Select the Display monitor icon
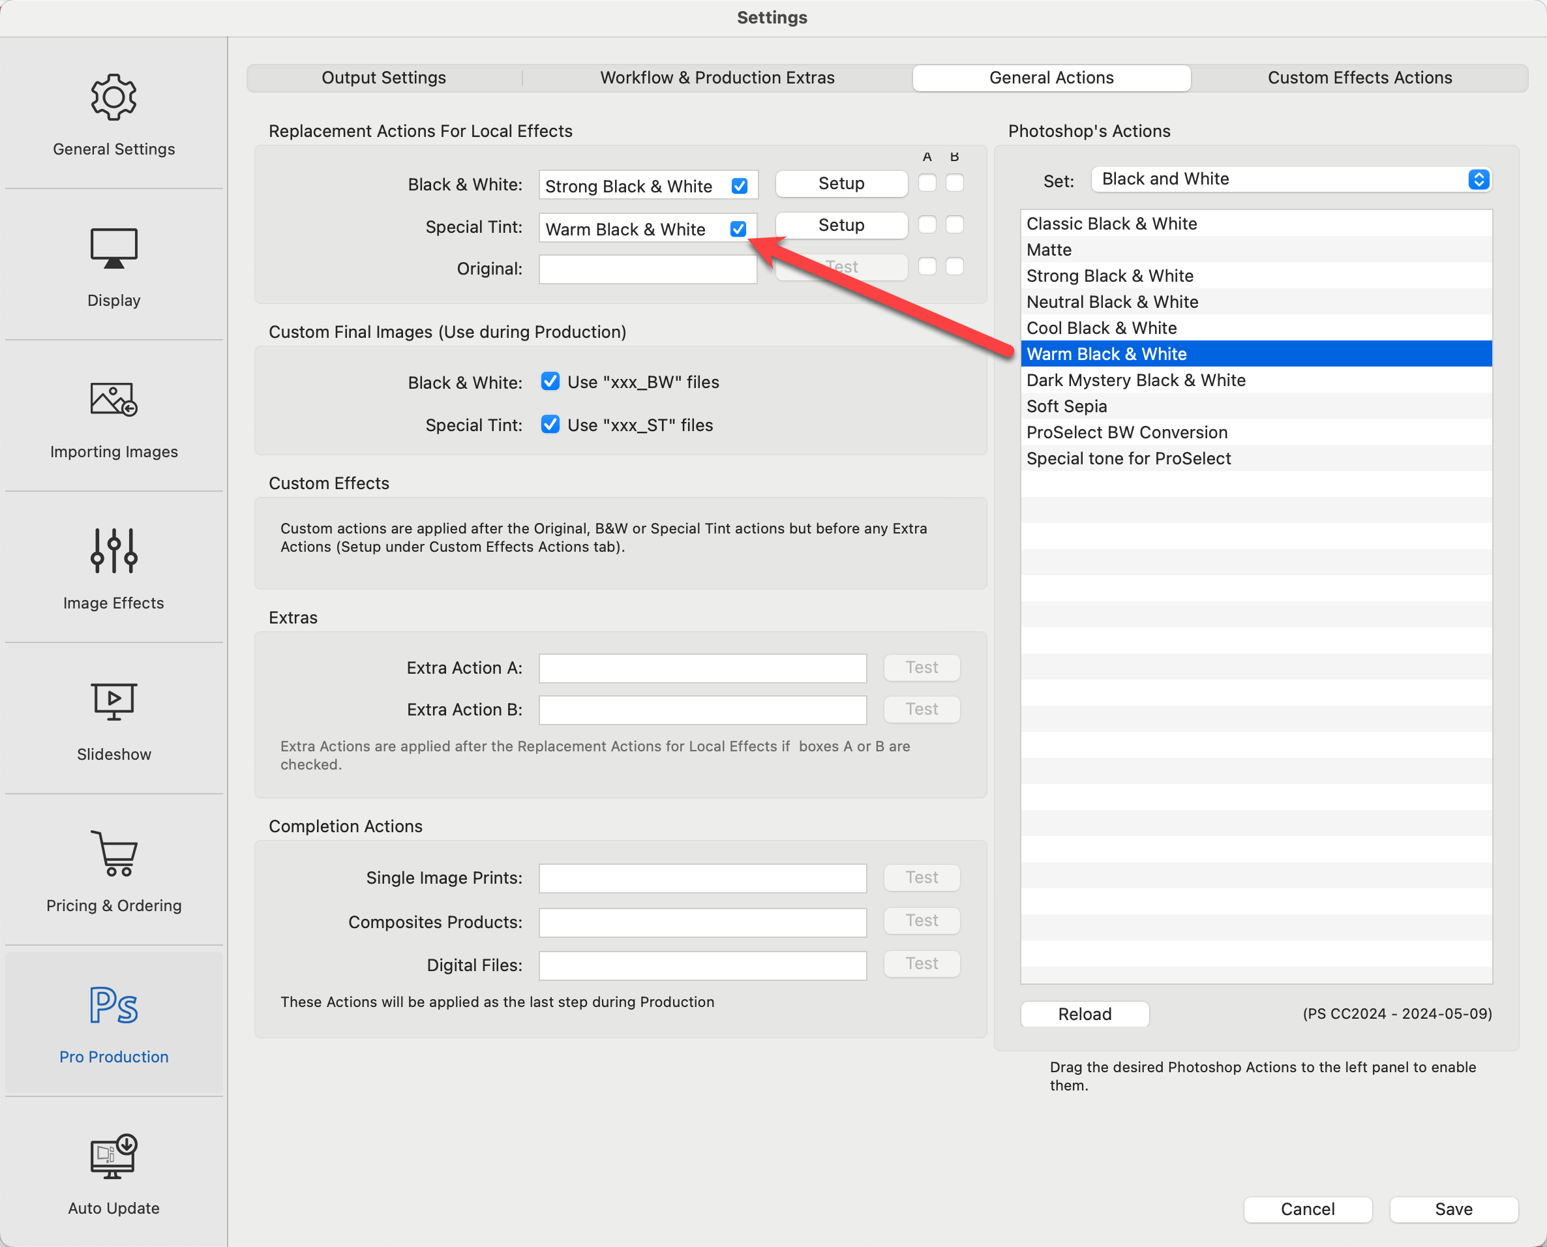Viewport: 1547px width, 1247px height. click(113, 248)
